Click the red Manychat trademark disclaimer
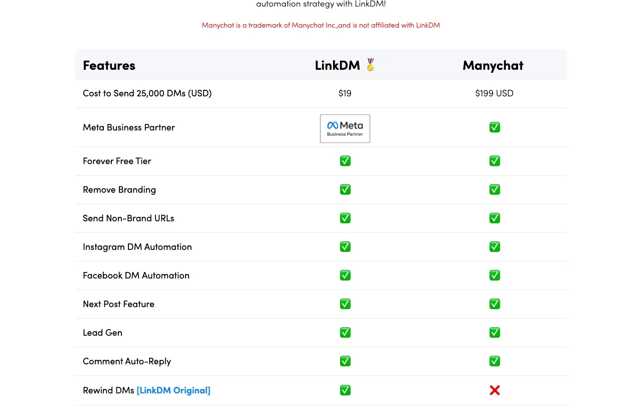This screenshot has width=642, height=413. pyautogui.click(x=321, y=25)
